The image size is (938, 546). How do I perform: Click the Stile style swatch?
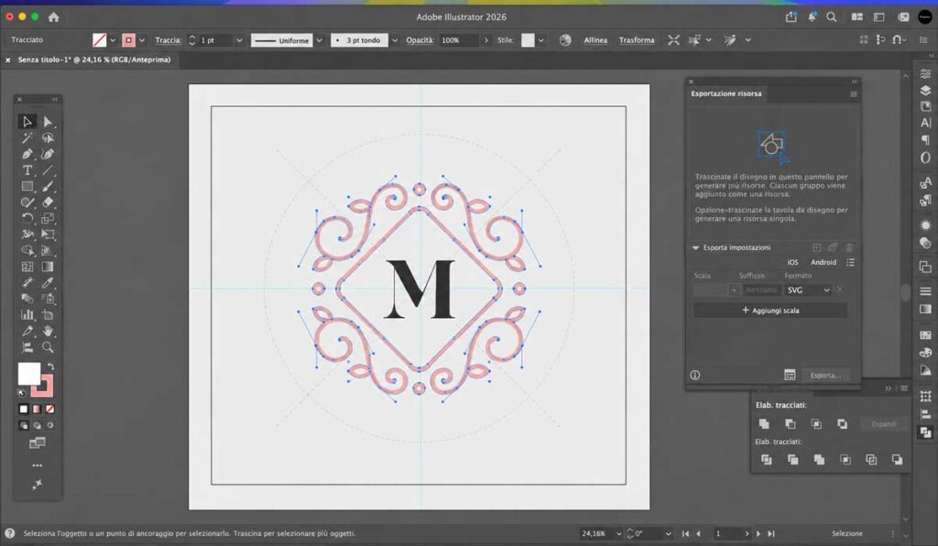pyautogui.click(x=528, y=40)
